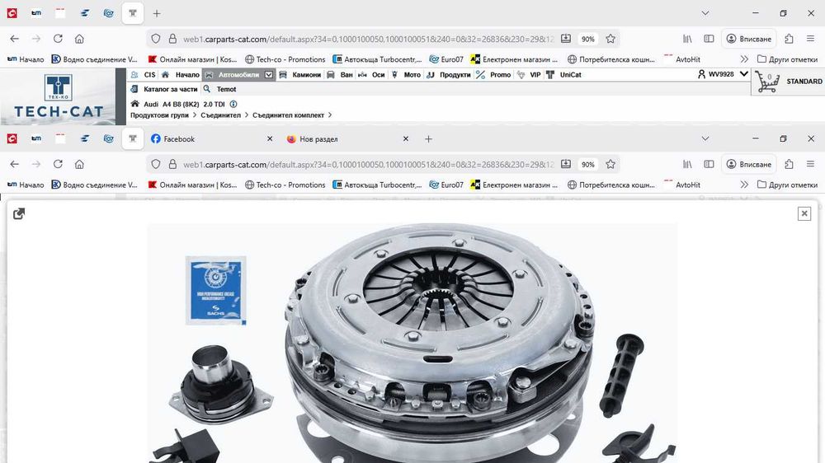Close the Нов раздел tab
Screen dimensions: 825x463
tap(406, 138)
